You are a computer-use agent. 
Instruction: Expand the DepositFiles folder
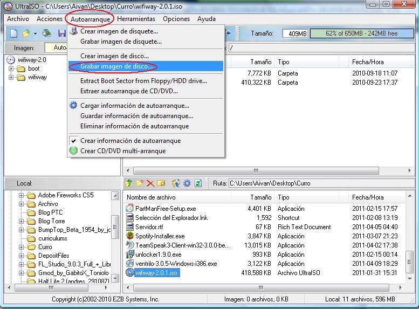pyautogui.click(x=21, y=256)
